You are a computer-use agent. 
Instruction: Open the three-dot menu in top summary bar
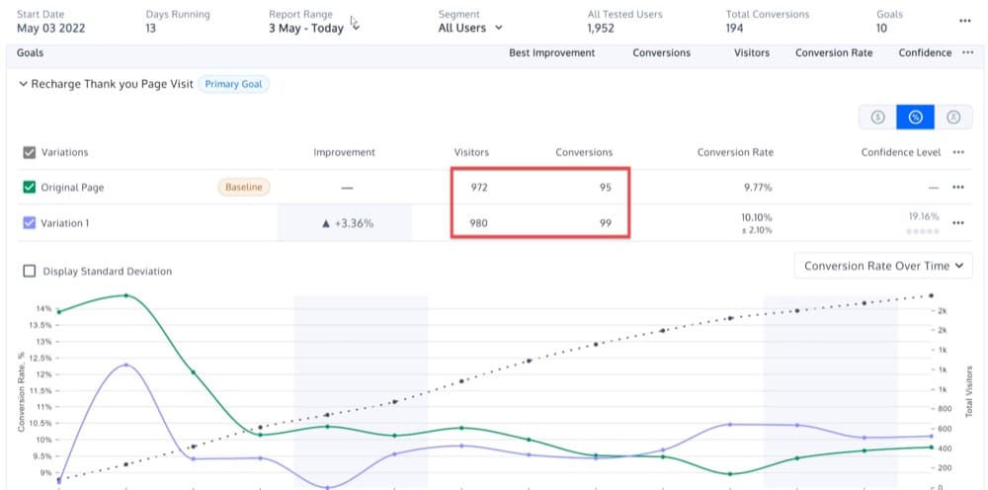click(x=964, y=21)
